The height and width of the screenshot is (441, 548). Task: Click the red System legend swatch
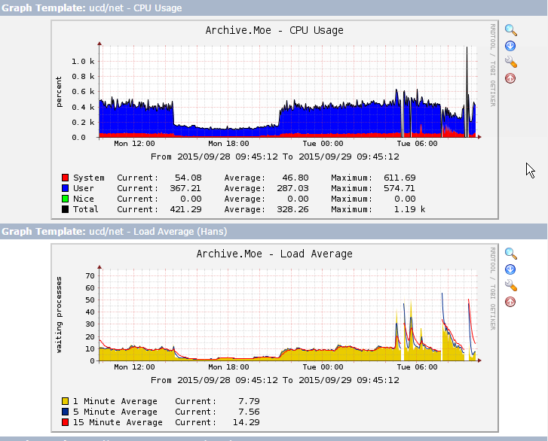[65, 178]
